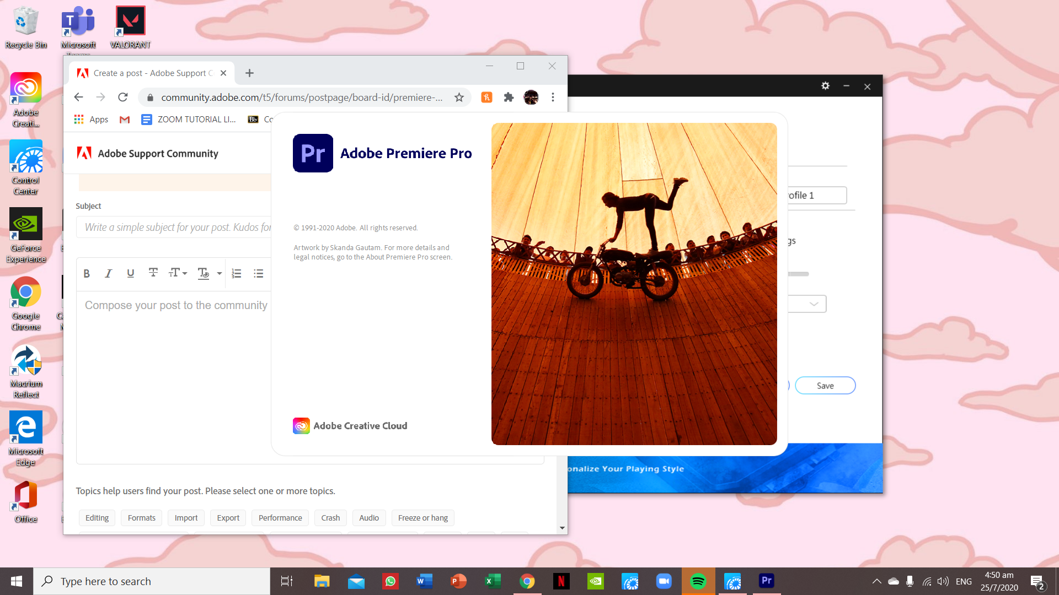Click the Save button
This screenshot has width=1059, height=595.
click(825, 386)
